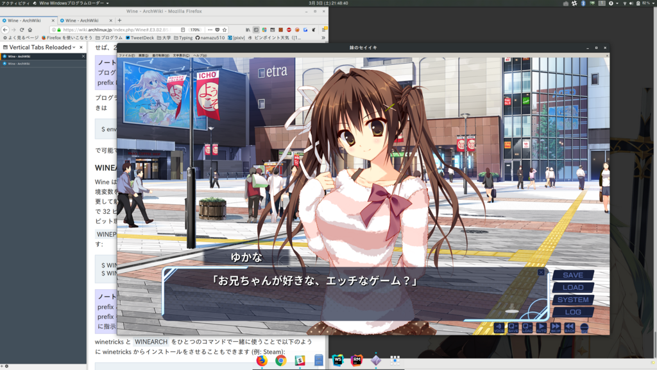Reset the 170% zoom indicator
This screenshot has height=370, width=657.
[x=195, y=30]
